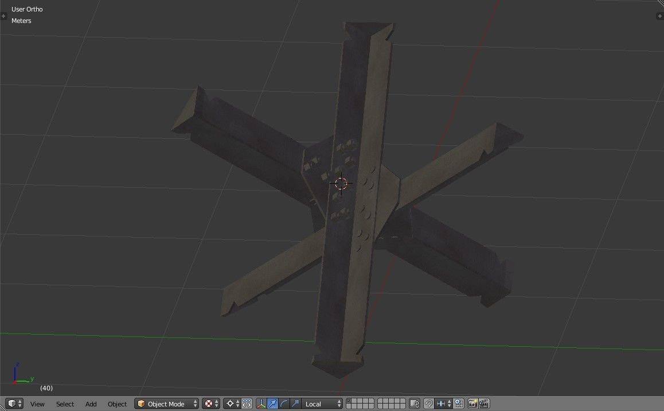Enable snapping with magnet icon
Image resolution: width=664 pixels, height=411 pixels.
point(428,404)
